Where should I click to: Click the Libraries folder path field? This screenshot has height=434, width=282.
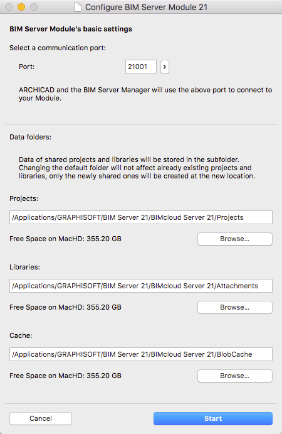(x=141, y=286)
